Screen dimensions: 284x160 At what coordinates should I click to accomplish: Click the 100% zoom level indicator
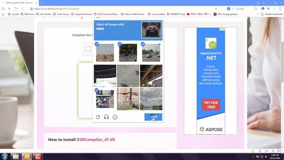click(x=279, y=151)
